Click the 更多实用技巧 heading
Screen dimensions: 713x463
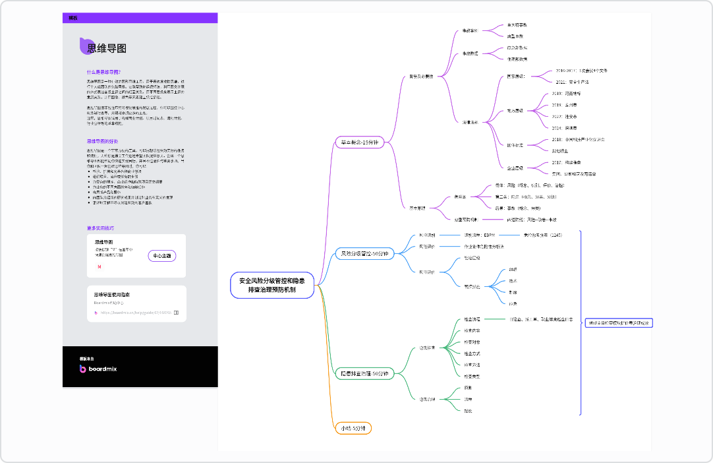tap(101, 228)
